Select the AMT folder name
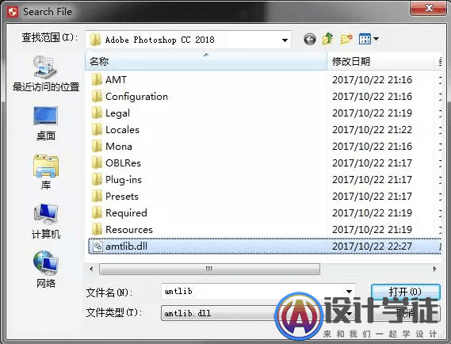Viewport: 451px width, 344px height. click(x=116, y=80)
